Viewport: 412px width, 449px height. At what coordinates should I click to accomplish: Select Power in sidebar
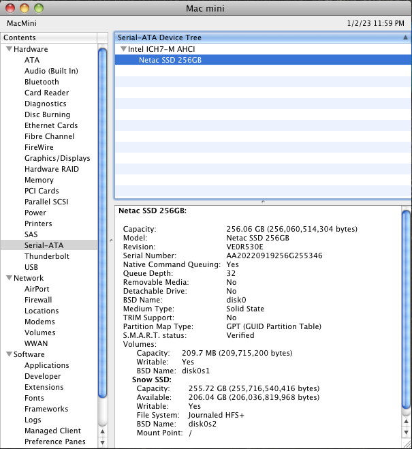pos(35,213)
